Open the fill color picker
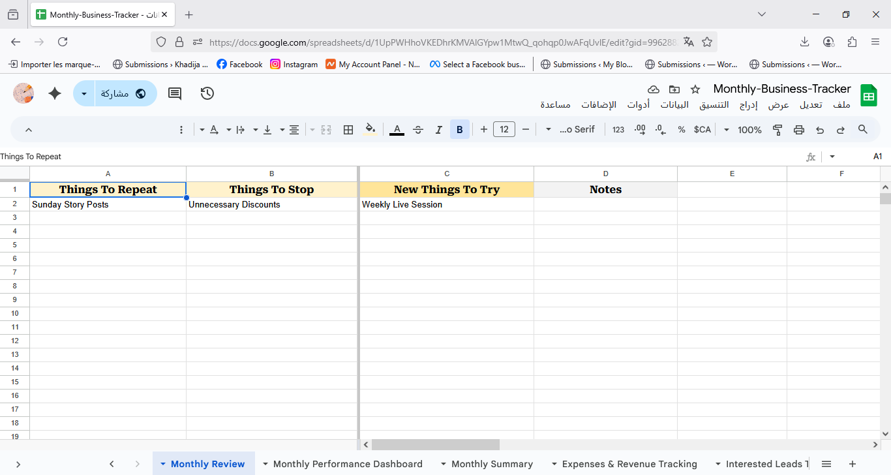Screen dimensions: 891x475 point(370,130)
